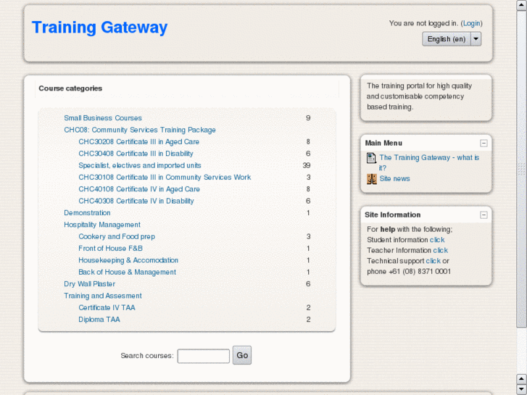Viewport: 527px width, 395px height.
Task: Click the 'You are not logged in.' text
Action: click(423, 23)
